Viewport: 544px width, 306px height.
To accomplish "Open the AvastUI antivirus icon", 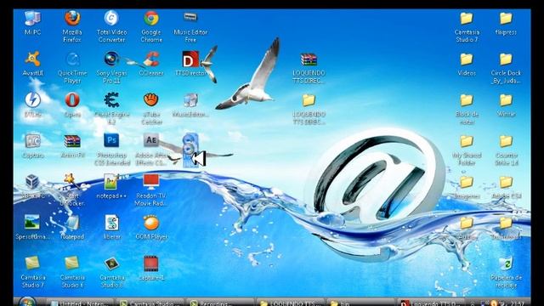I will tap(32, 59).
